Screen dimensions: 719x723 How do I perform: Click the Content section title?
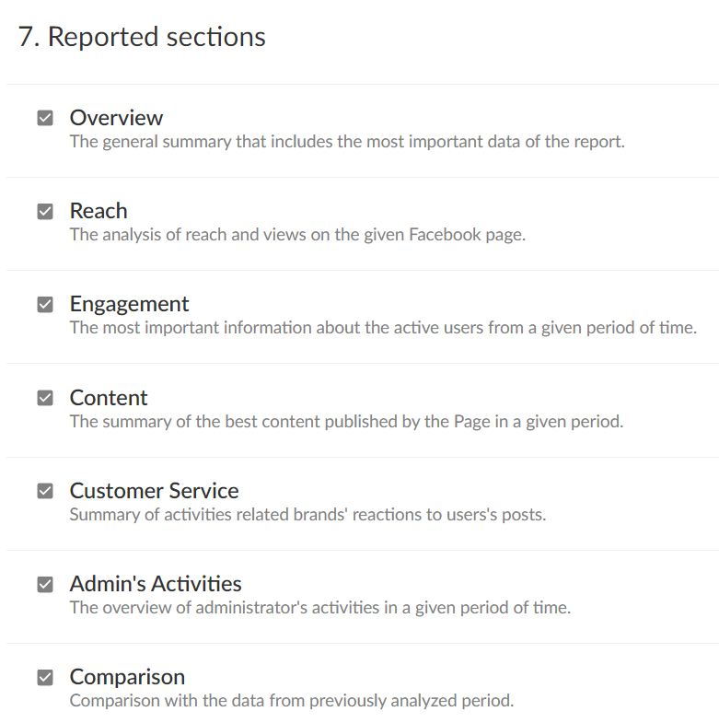(109, 398)
